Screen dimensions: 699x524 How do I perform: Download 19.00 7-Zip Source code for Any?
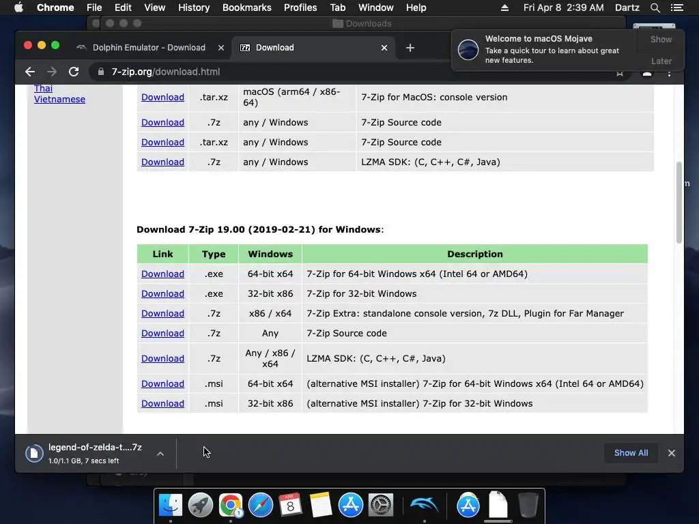tap(162, 333)
